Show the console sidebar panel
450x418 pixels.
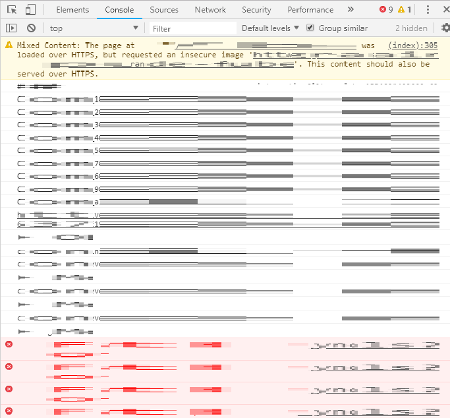point(11,28)
